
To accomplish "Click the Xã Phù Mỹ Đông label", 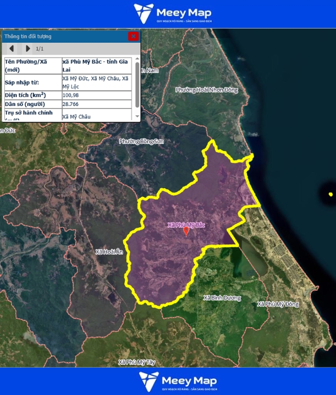I will click(x=277, y=304).
